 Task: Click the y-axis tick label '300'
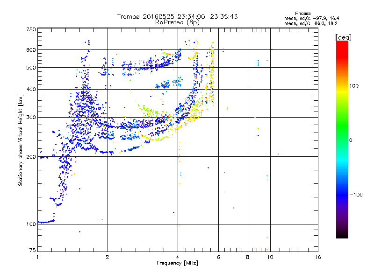(x=31, y=118)
